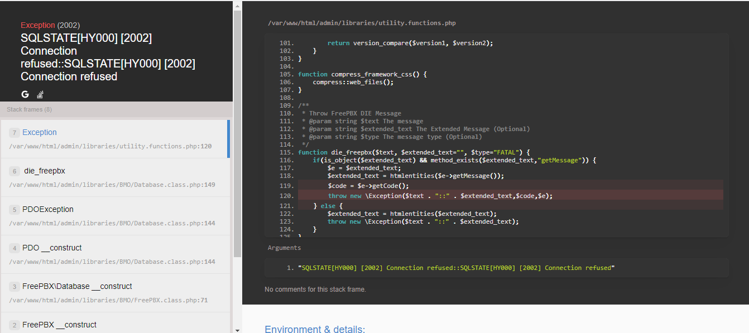
Task: Click the scroll down arrow of frames panel
Action: click(237, 329)
